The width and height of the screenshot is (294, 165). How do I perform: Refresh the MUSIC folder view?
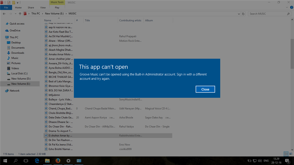click(243, 14)
